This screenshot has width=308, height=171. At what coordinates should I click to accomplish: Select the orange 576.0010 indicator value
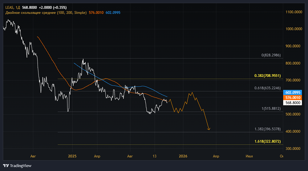click(x=96, y=13)
